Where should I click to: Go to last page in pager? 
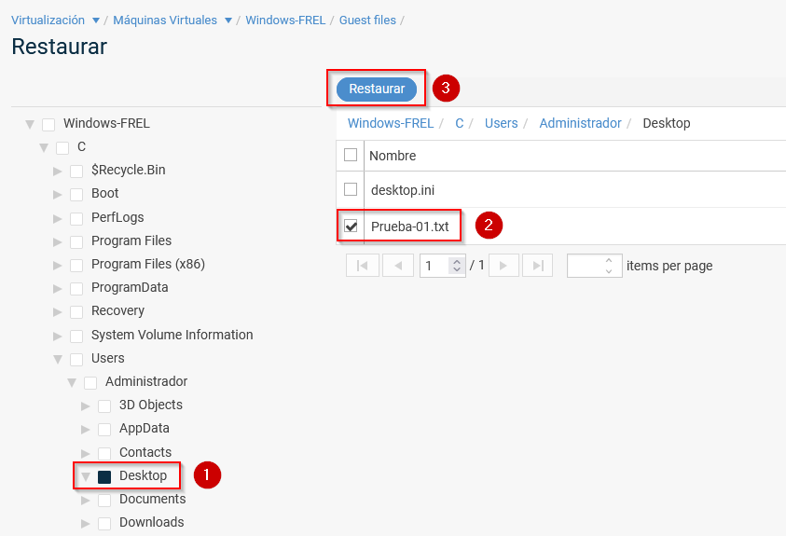[x=537, y=266]
